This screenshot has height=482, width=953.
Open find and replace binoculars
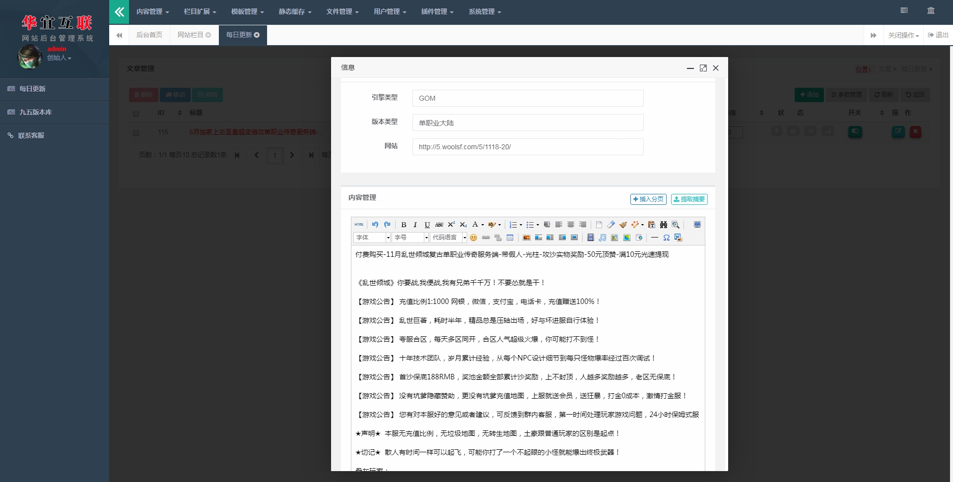[x=663, y=225]
